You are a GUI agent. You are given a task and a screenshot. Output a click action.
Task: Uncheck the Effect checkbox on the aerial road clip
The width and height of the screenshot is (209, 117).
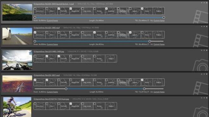pos(47,80)
